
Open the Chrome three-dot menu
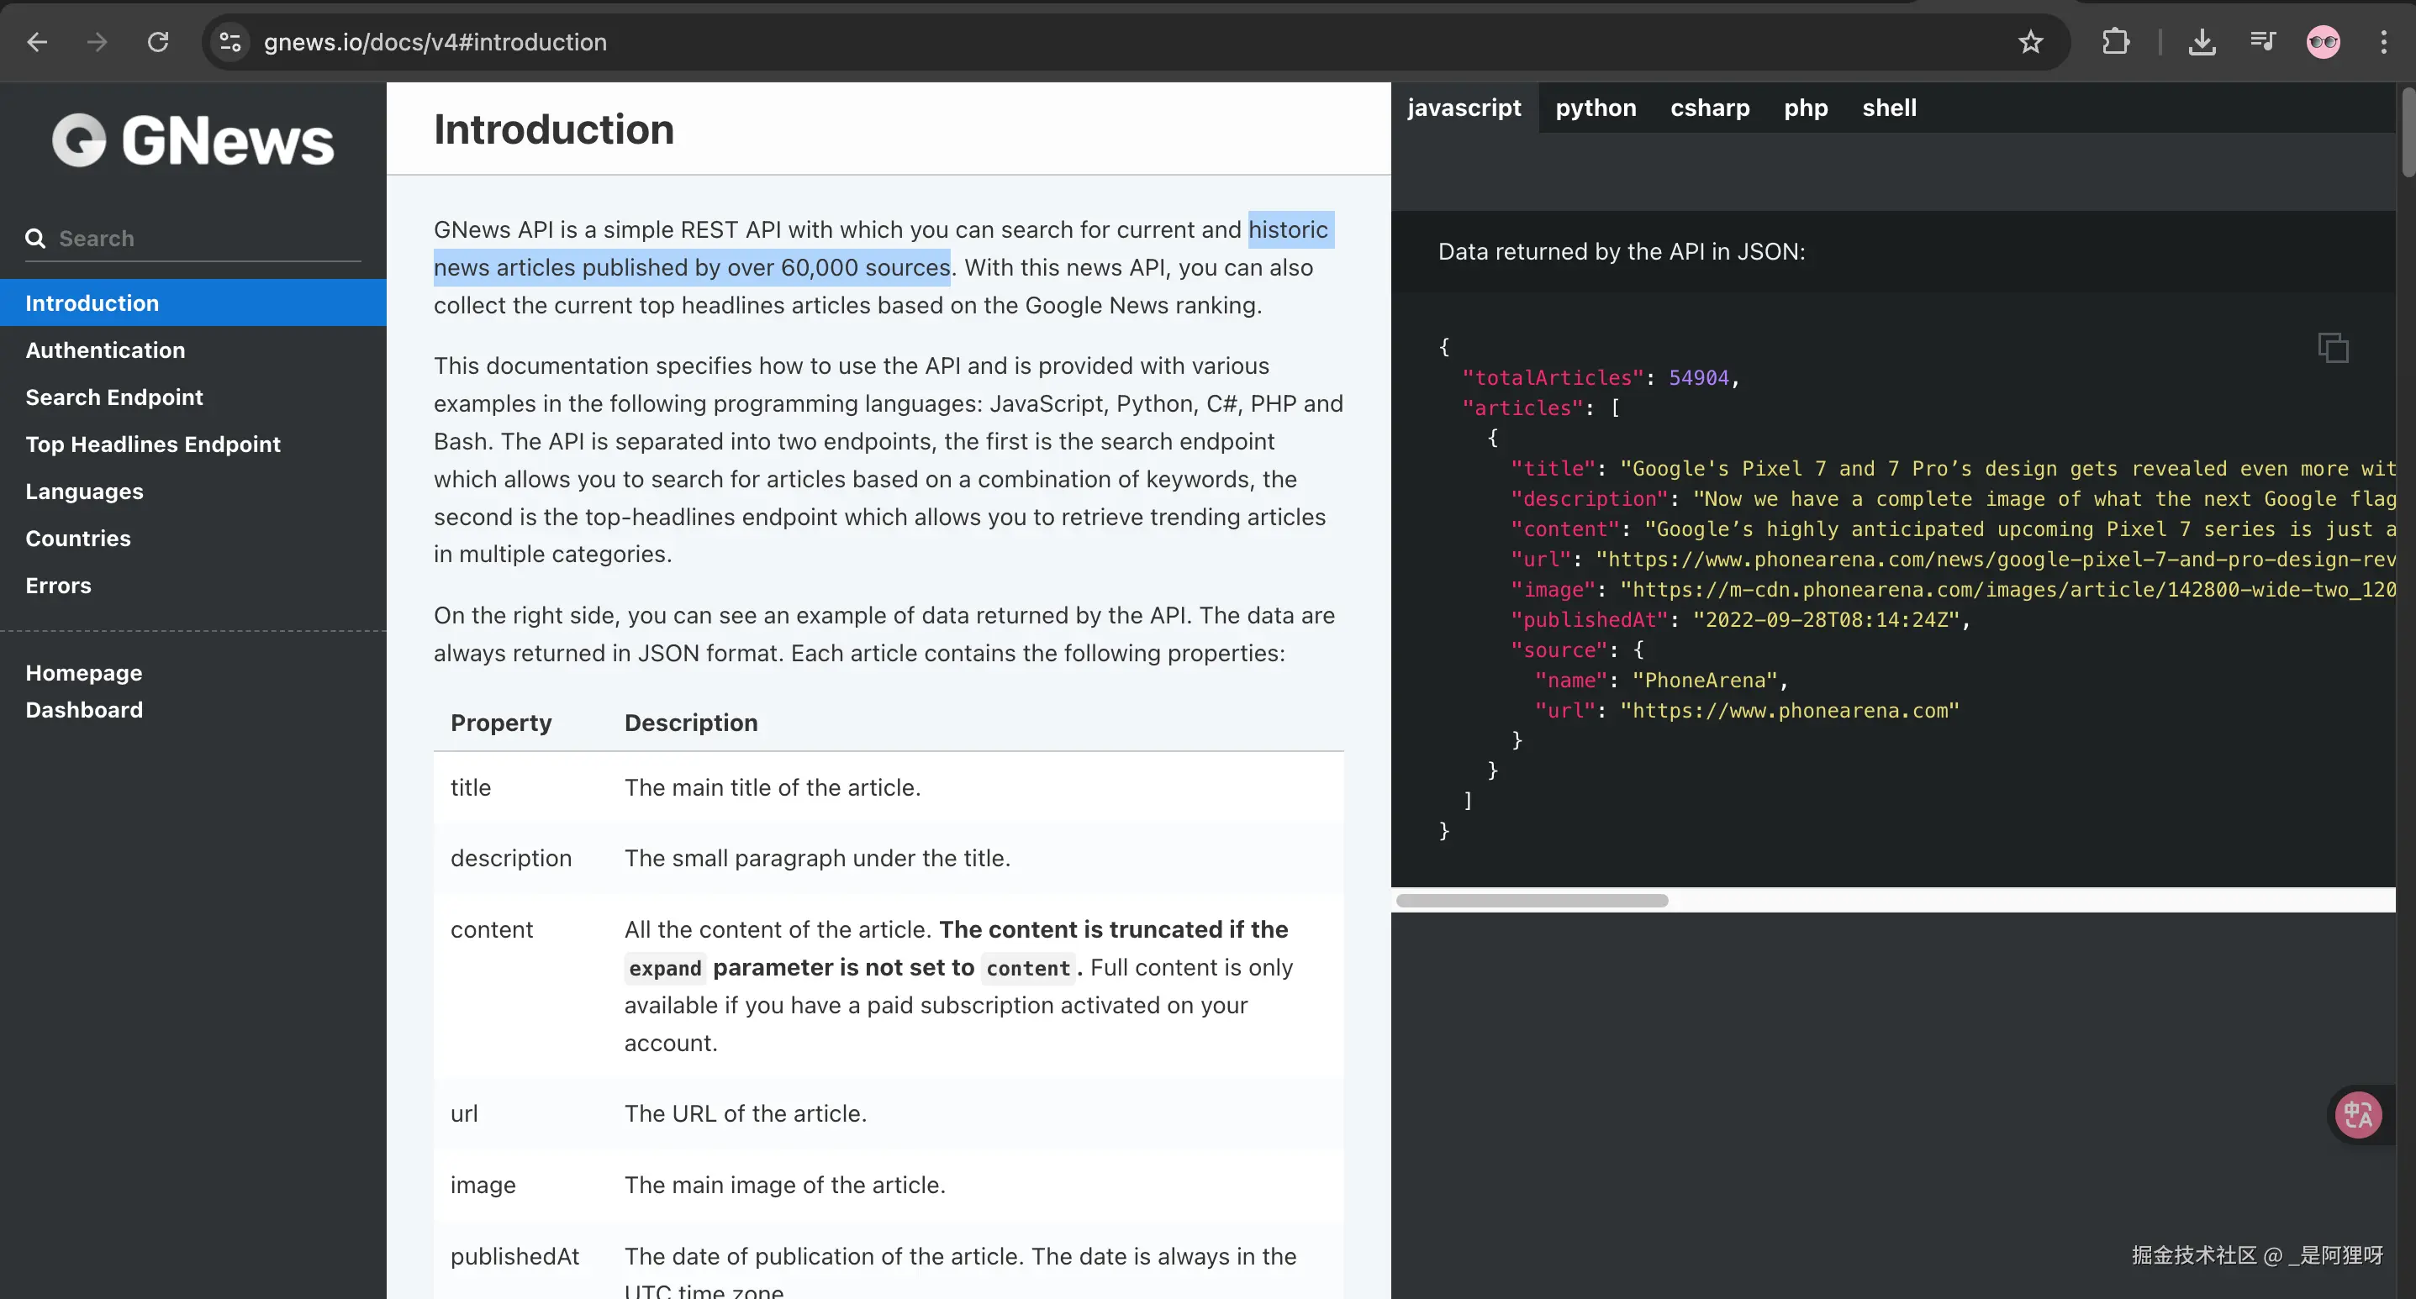coord(2383,42)
